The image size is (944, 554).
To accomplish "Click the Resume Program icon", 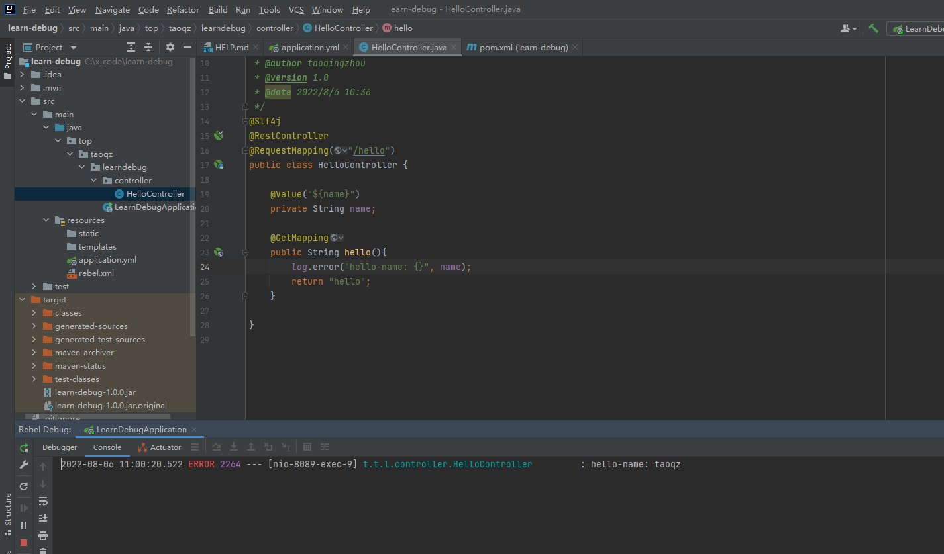I will point(24,508).
